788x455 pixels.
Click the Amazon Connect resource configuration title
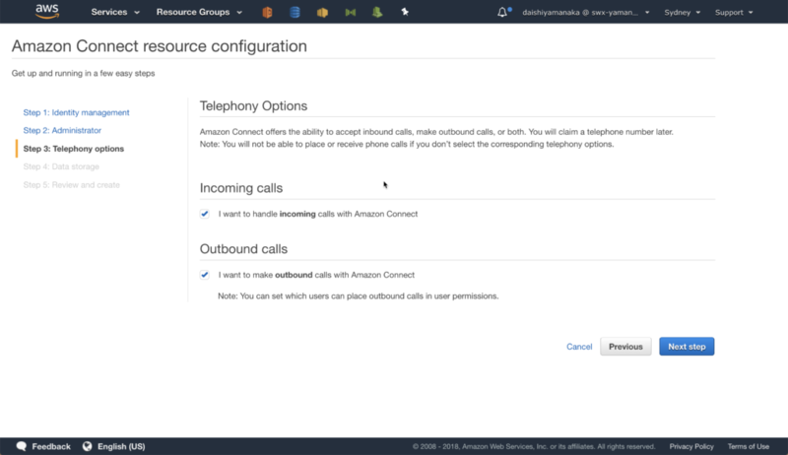point(160,46)
